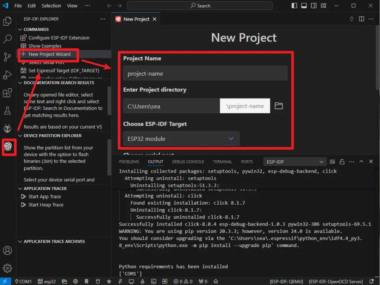Open the Explorer view in activity bar
The image size is (380, 285).
(7, 21)
